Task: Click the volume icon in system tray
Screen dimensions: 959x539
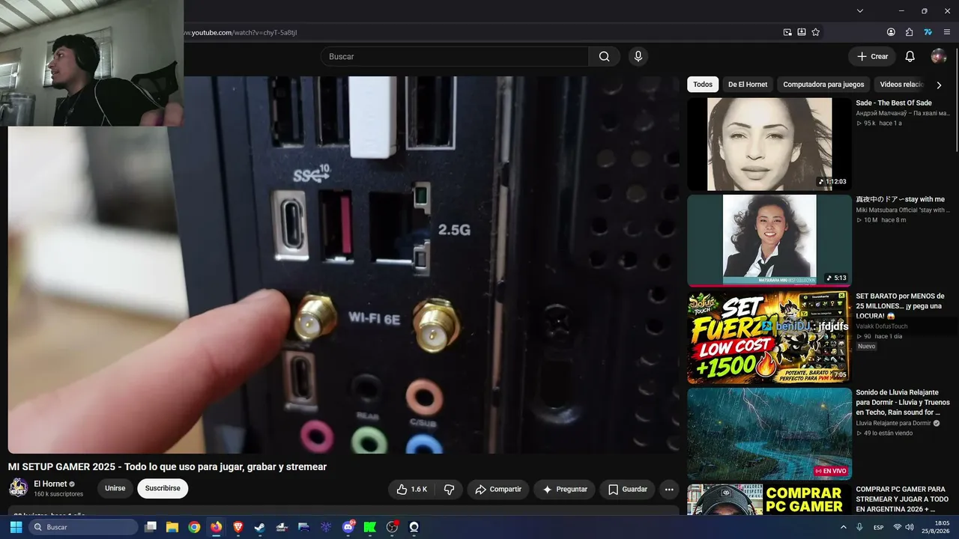Action: coord(910,527)
